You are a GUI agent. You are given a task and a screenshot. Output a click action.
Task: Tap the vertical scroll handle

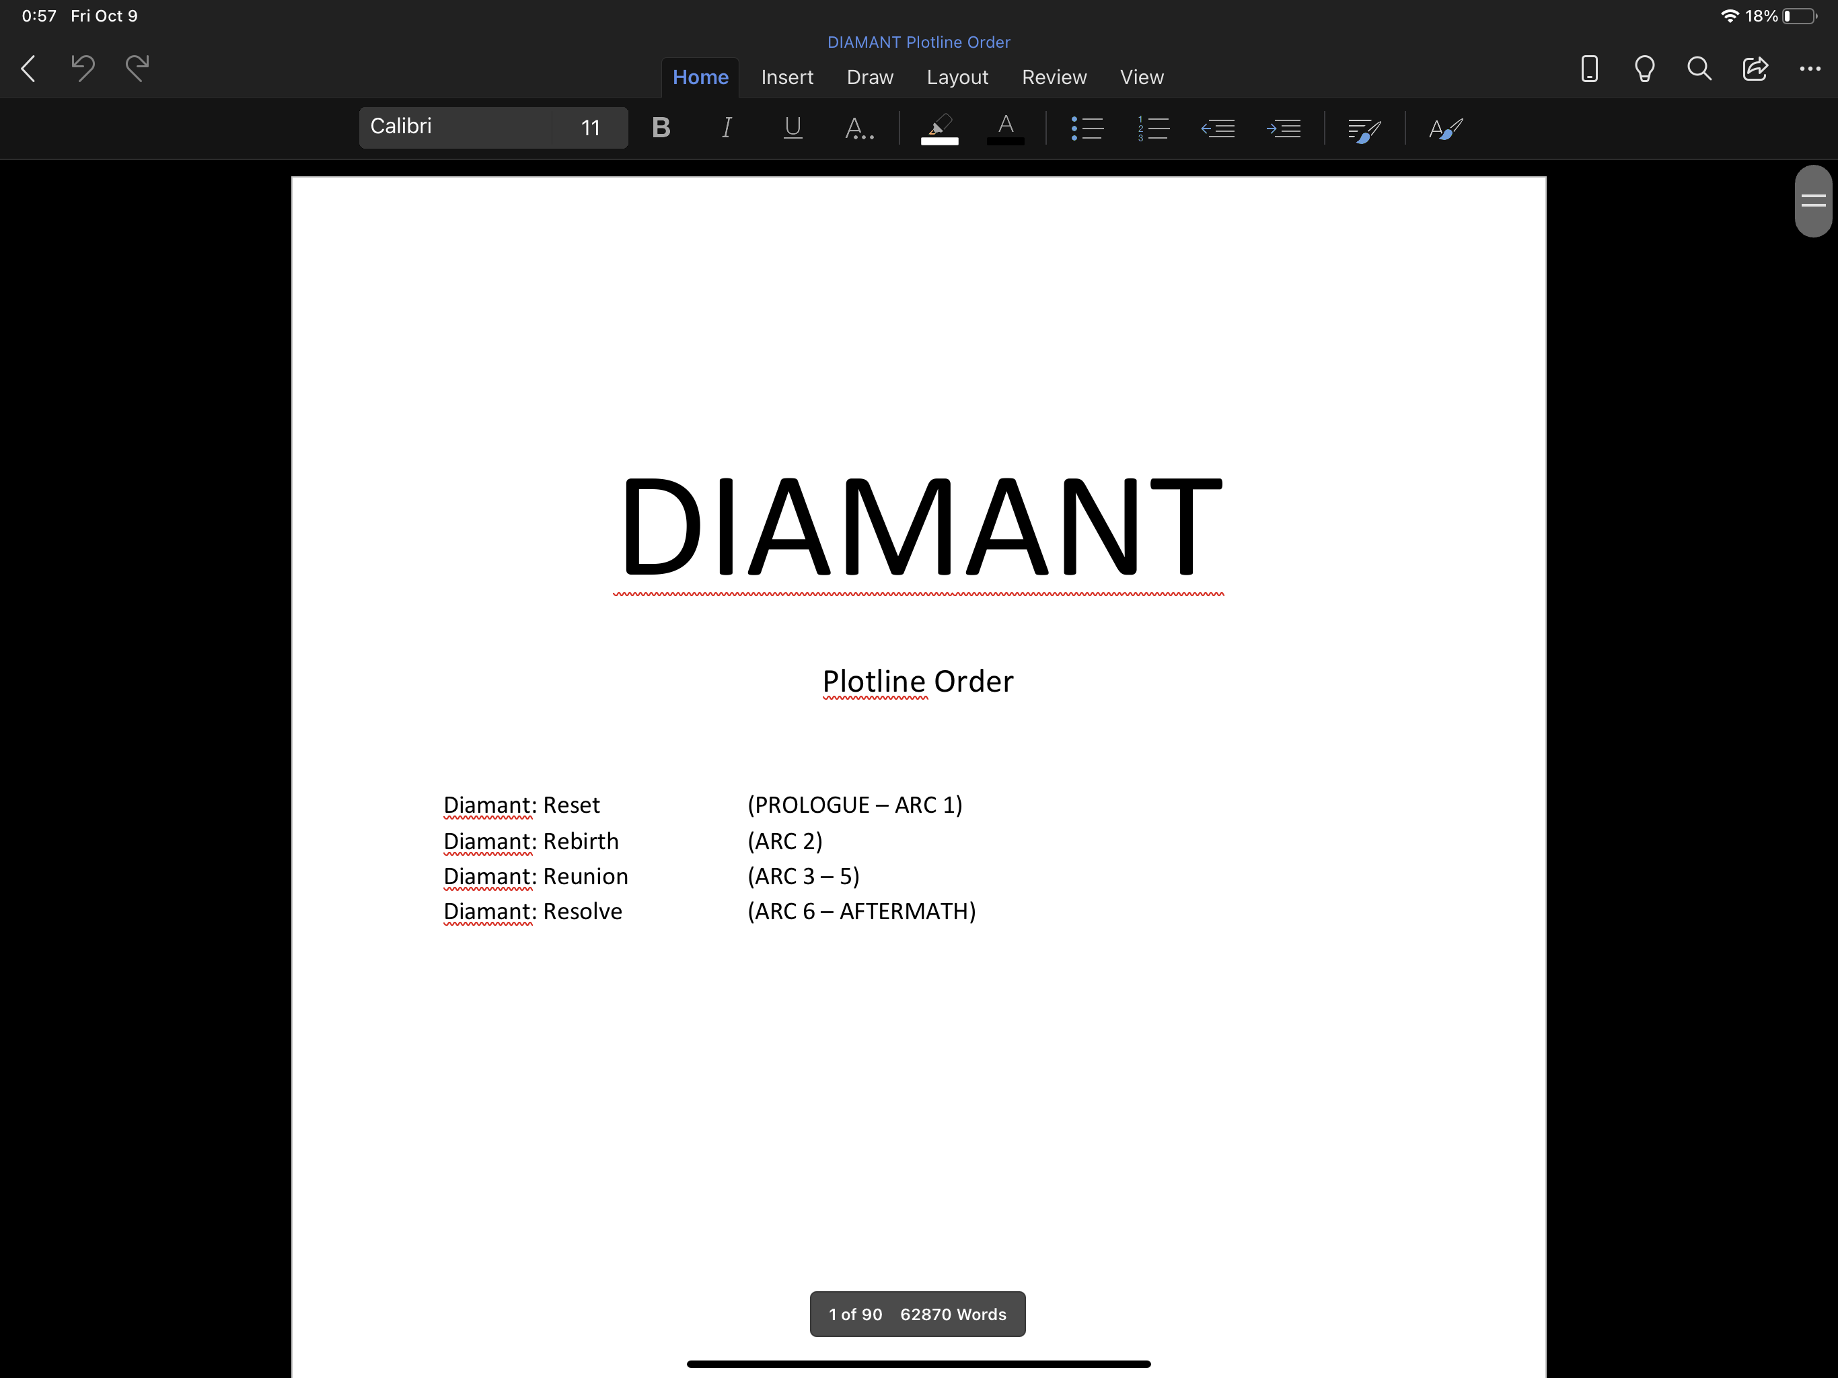1813,201
